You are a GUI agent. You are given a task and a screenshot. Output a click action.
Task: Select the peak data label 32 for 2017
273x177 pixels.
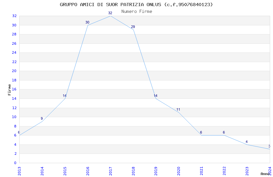110,13
